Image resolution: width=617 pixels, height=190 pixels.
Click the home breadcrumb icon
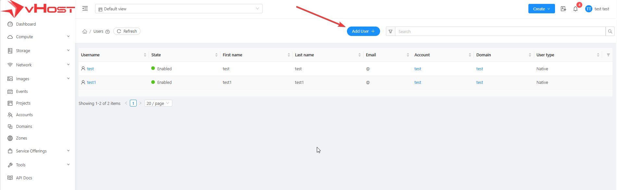[x=85, y=31]
